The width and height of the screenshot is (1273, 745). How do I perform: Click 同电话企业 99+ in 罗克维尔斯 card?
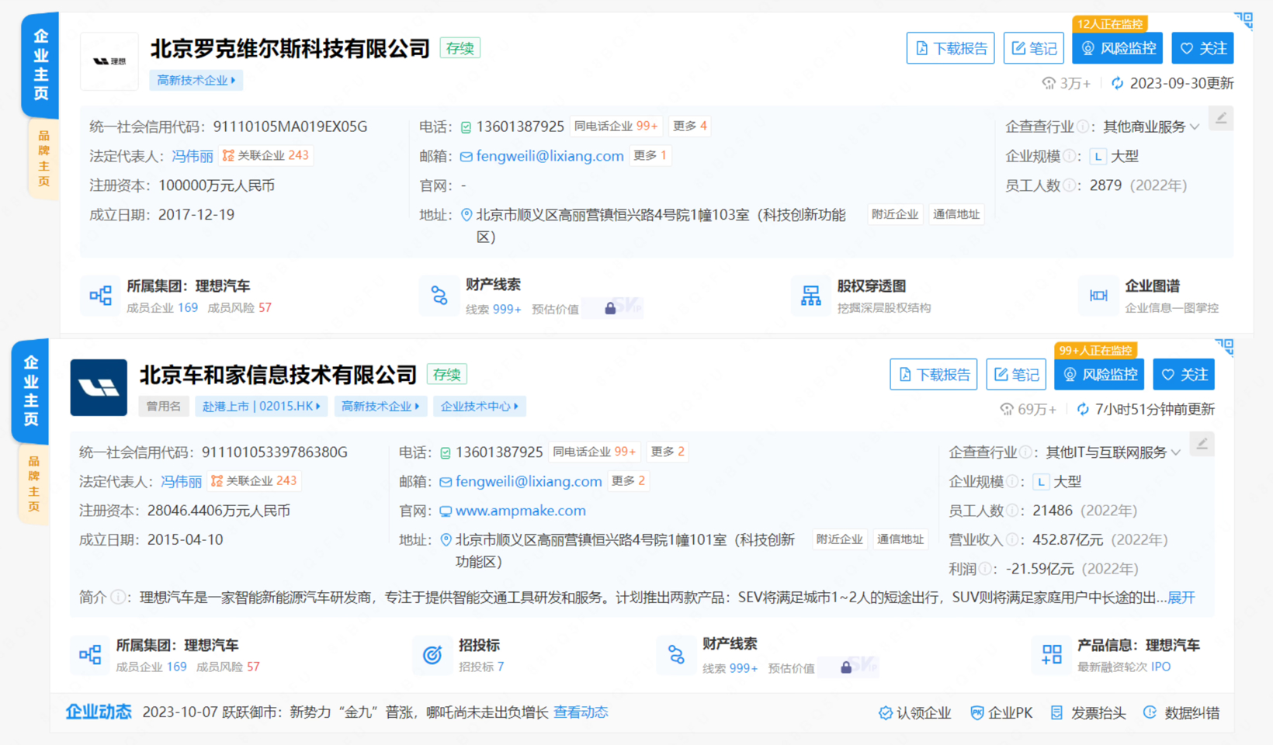click(x=616, y=126)
